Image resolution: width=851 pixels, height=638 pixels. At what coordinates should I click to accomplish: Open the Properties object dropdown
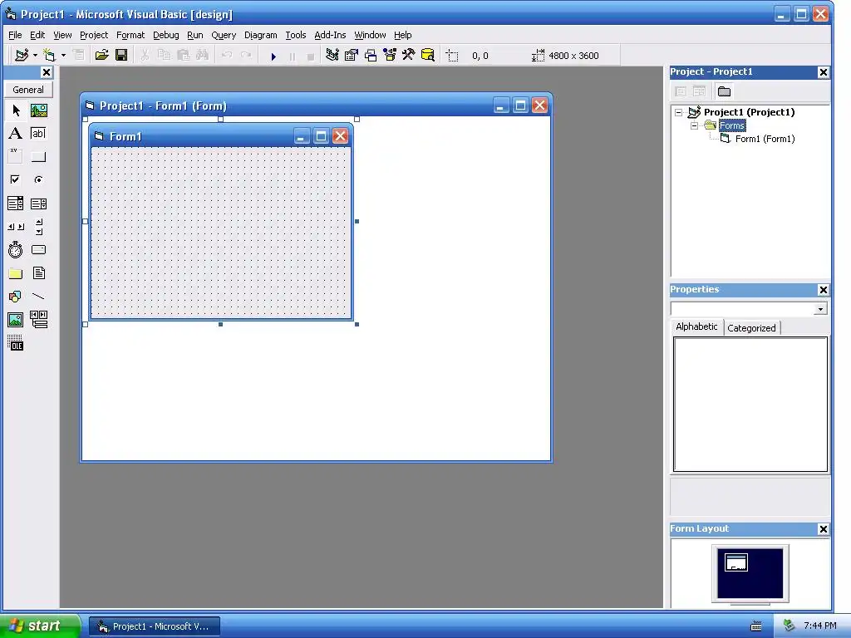[x=820, y=309]
